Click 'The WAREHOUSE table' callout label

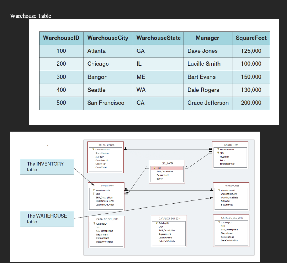tap(47, 219)
